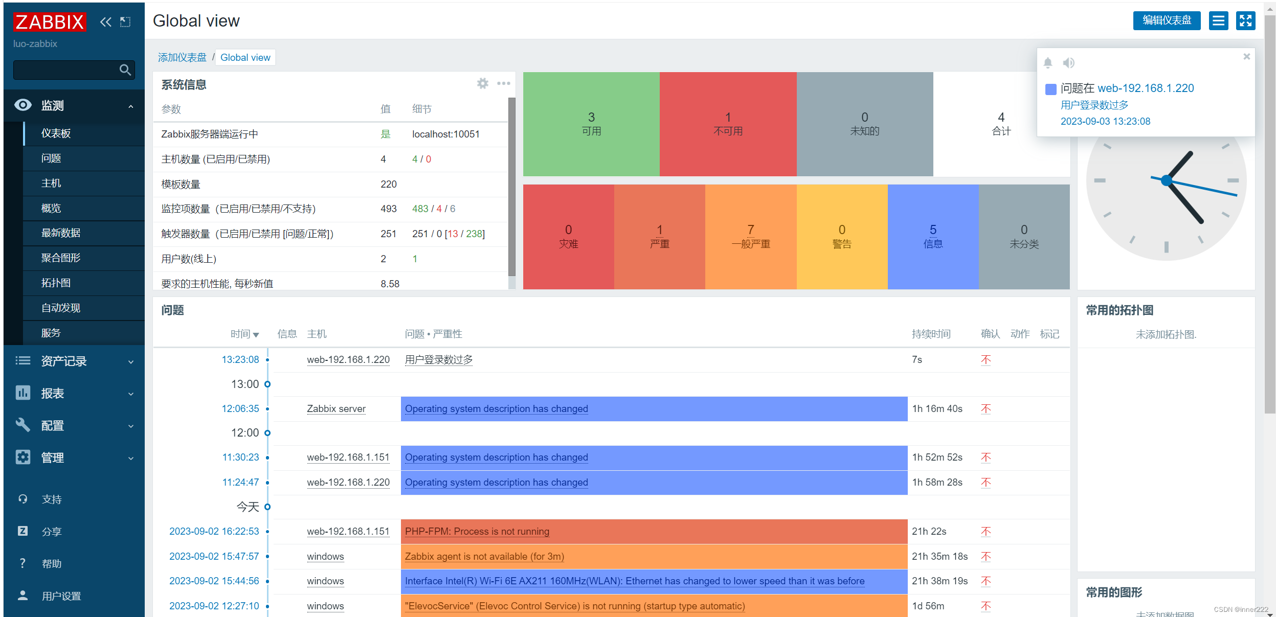The height and width of the screenshot is (617, 1276).
Task: Open 问题 in the sidebar menu
Action: click(x=84, y=158)
